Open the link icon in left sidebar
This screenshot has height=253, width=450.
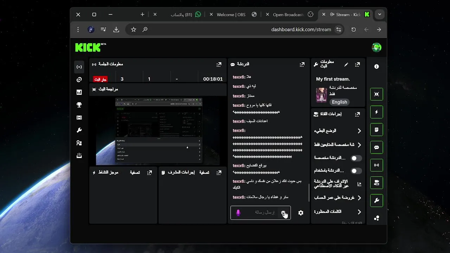click(x=79, y=80)
